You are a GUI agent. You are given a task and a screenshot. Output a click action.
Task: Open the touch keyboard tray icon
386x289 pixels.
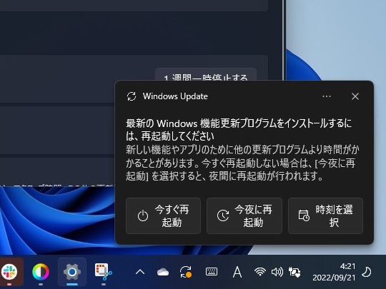click(x=211, y=272)
